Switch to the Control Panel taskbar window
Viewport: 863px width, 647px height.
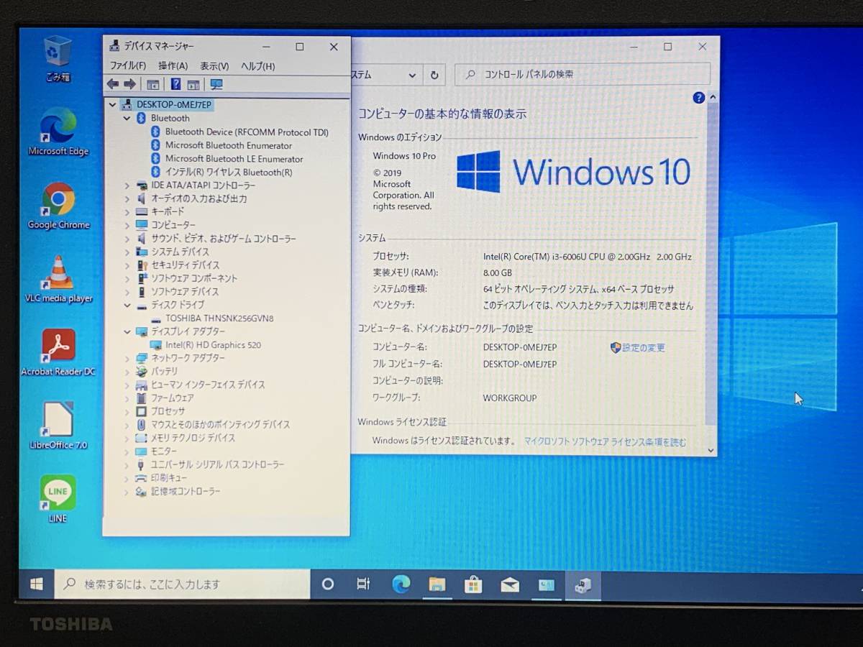click(547, 585)
